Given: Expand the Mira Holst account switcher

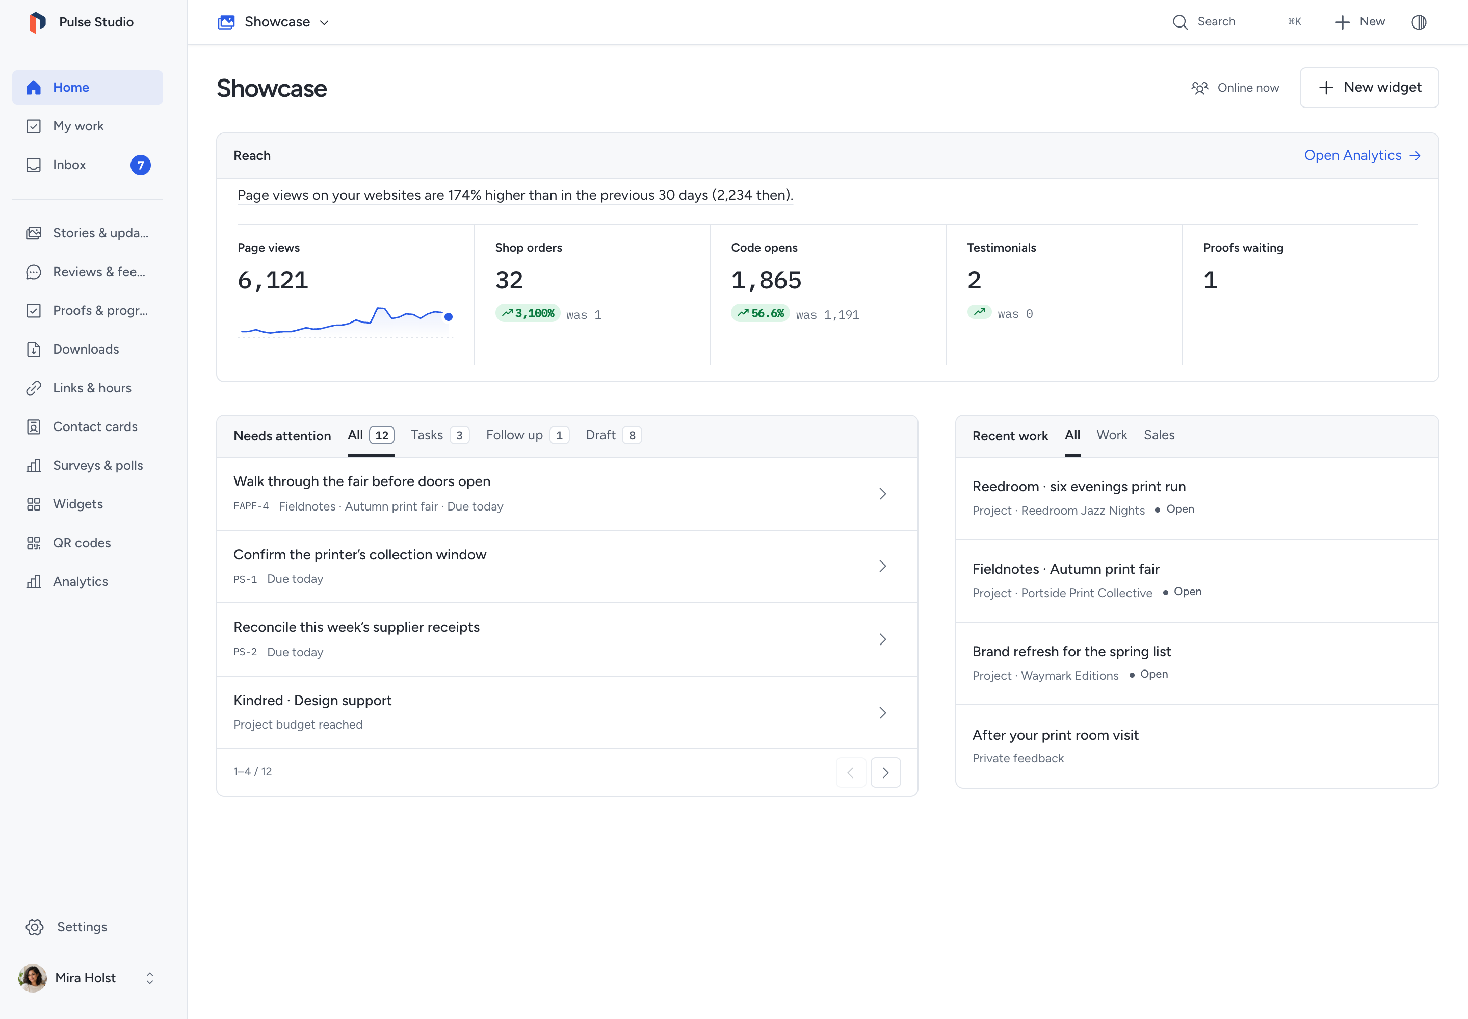Looking at the screenshot, I should click(88, 978).
